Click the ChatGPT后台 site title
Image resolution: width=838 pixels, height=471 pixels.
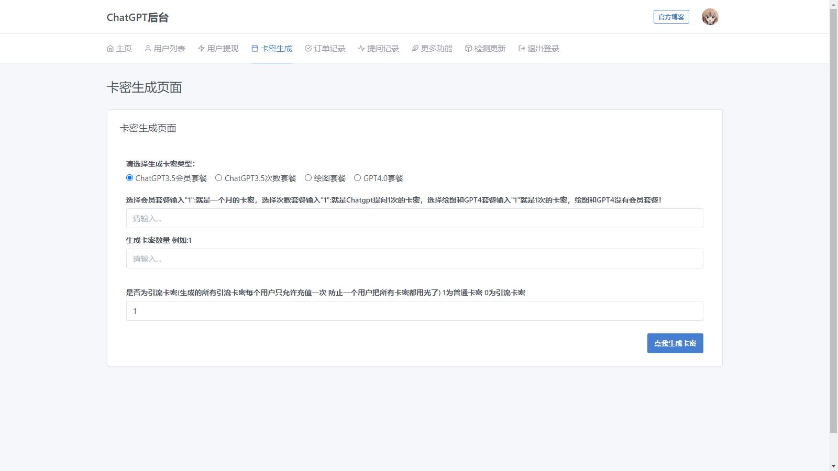[x=137, y=17]
